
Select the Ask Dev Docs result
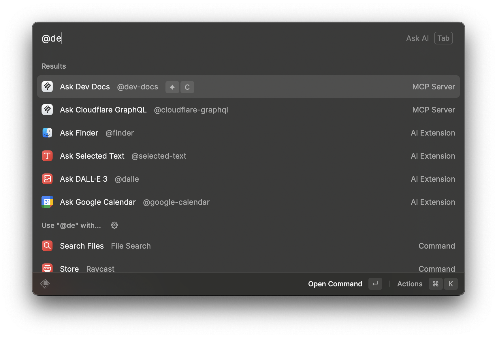[x=248, y=87]
